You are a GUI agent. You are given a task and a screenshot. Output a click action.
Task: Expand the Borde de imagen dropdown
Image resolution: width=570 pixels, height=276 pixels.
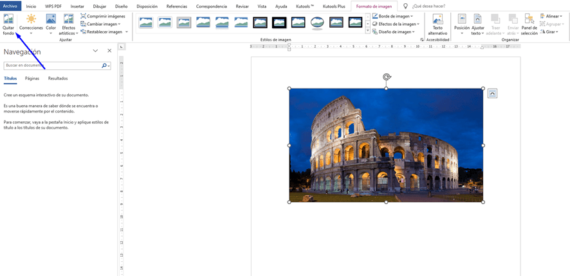pos(395,16)
